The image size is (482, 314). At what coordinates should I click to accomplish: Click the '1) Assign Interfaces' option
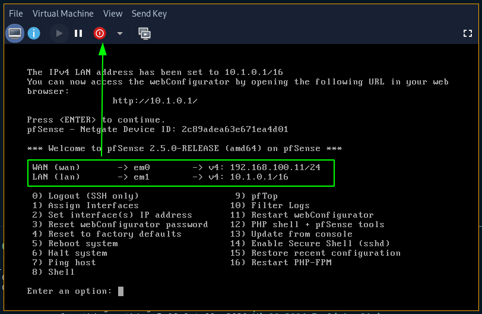point(85,206)
